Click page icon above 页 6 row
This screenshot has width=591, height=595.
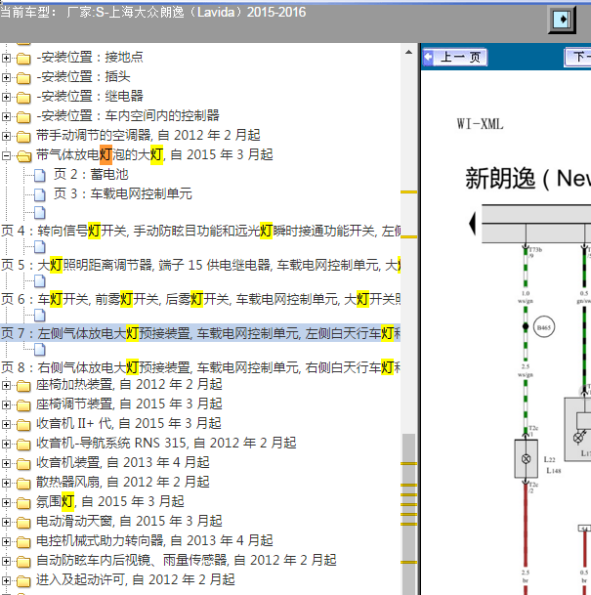pyautogui.click(x=39, y=281)
